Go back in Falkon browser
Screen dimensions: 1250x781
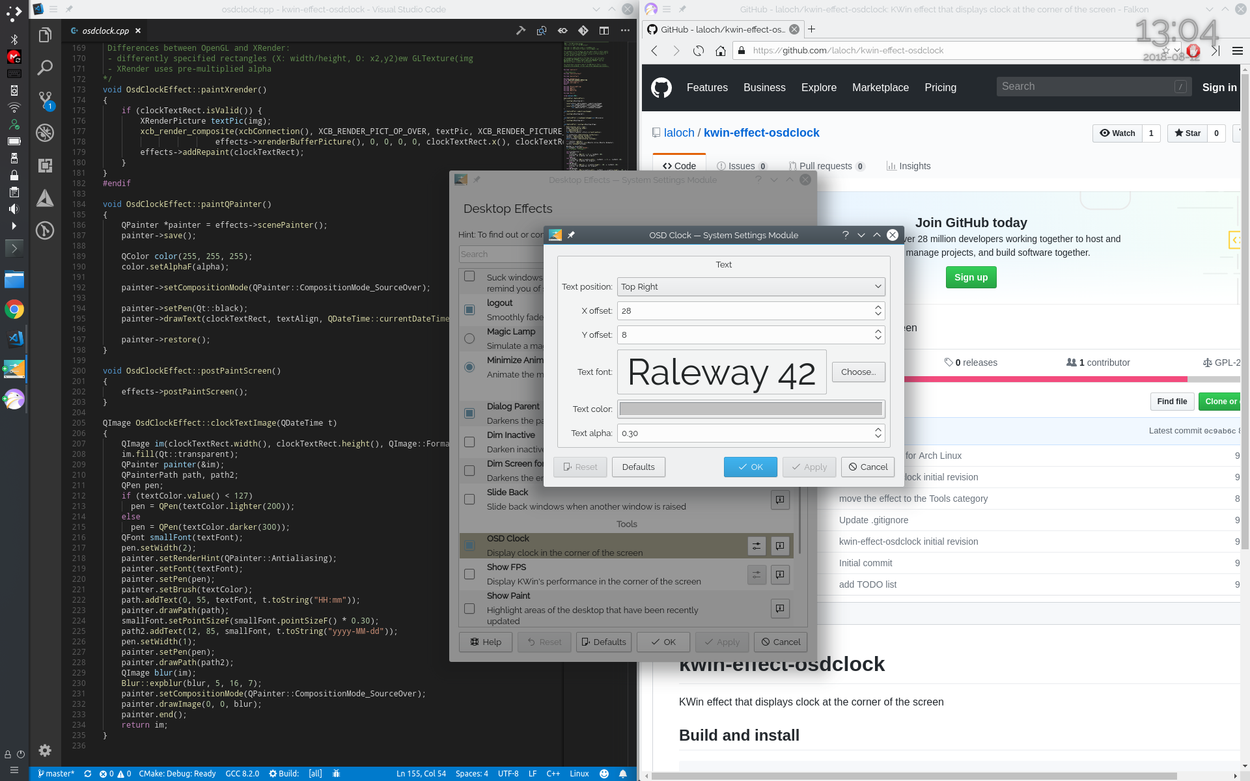coord(654,51)
